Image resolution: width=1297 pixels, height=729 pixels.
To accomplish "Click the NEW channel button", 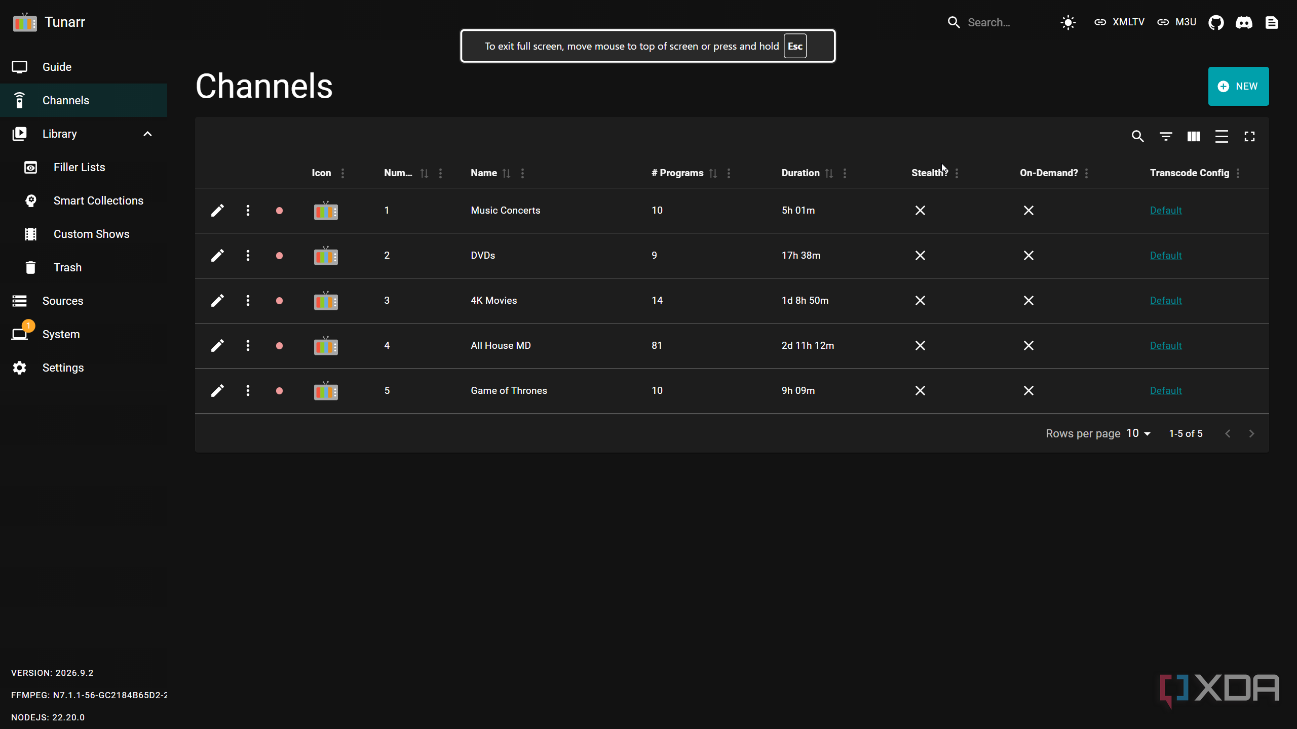I will (1238, 86).
